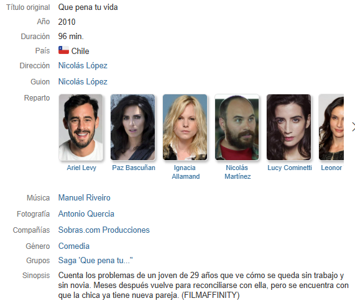Screen dimensions: 355x306
Task: Select Nicolás Martínez's portrait
Action: pos(237,127)
